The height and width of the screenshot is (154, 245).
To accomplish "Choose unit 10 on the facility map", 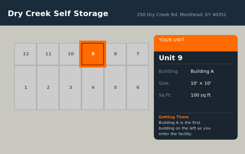I will click(70, 54).
